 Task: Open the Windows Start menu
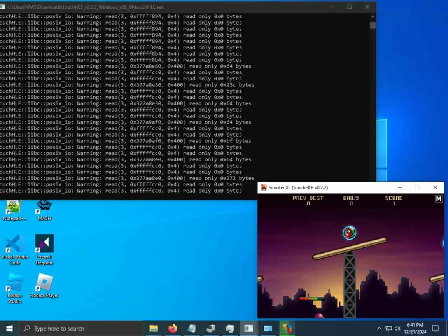pyautogui.click(x=9, y=329)
